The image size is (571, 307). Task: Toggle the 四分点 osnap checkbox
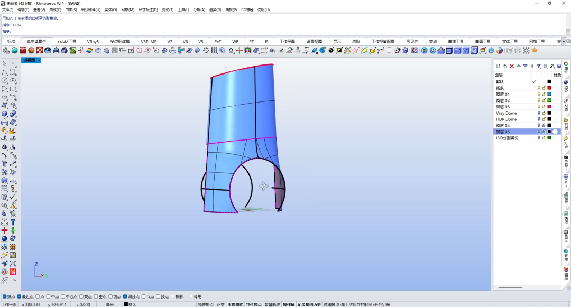coord(125,296)
